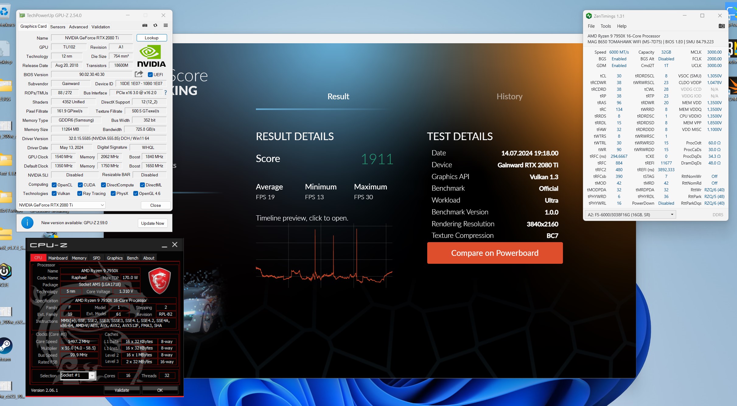Click the BIOS export share icon
The image size is (737, 406).
pos(139,74)
